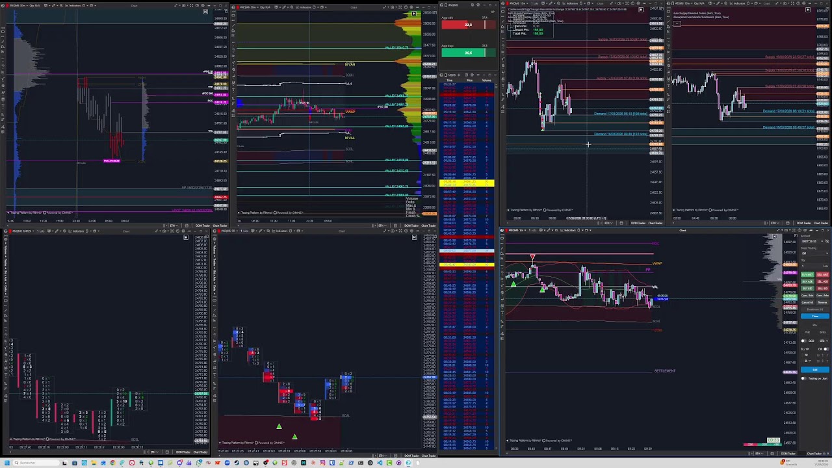The width and height of the screenshot is (832, 468).
Task: Open Google Chrome from the taskbar
Action: [112, 463]
